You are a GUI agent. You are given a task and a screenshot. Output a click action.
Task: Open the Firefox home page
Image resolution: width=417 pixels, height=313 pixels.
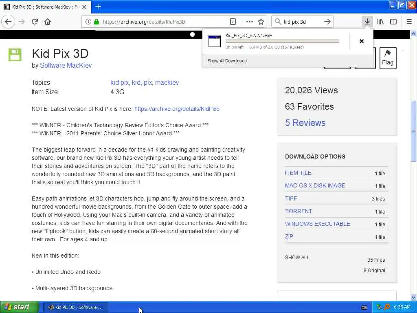48,22
